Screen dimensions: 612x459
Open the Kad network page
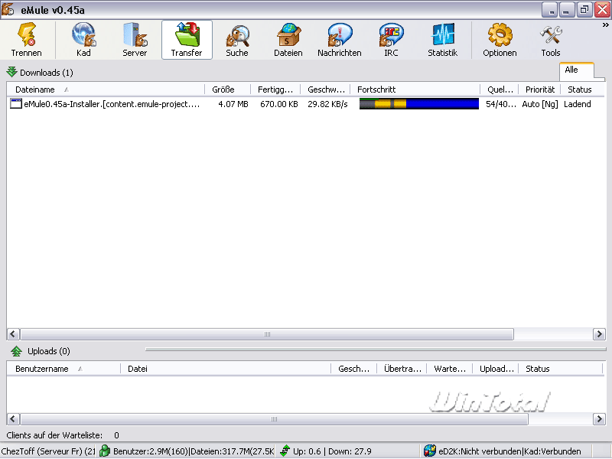(x=83, y=40)
